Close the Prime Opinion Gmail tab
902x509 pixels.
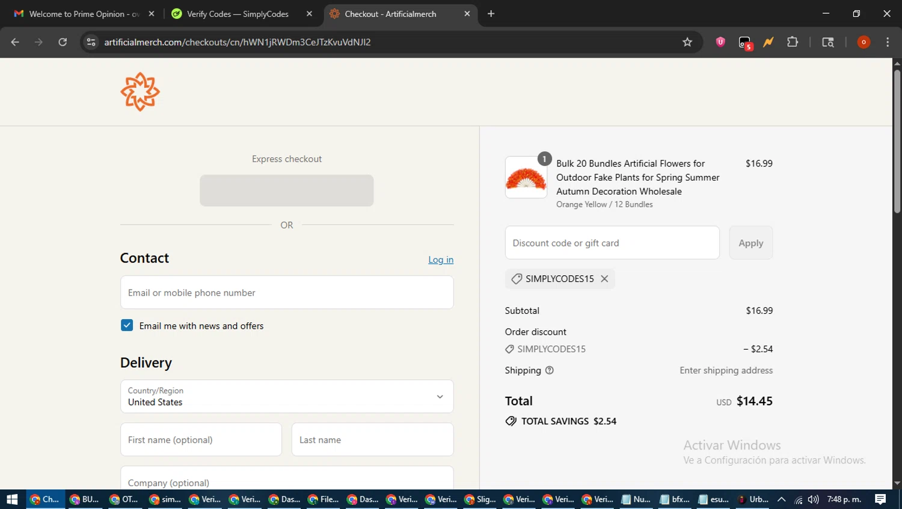point(152,14)
